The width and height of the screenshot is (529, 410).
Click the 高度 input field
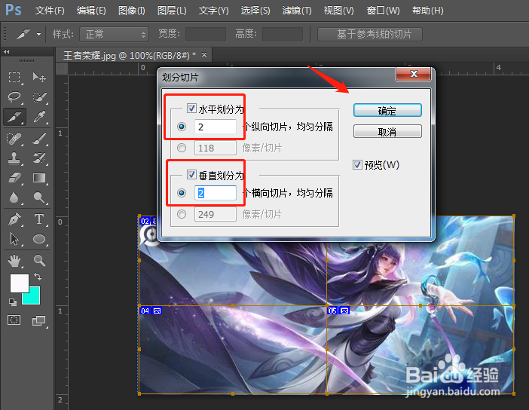[x=282, y=35]
